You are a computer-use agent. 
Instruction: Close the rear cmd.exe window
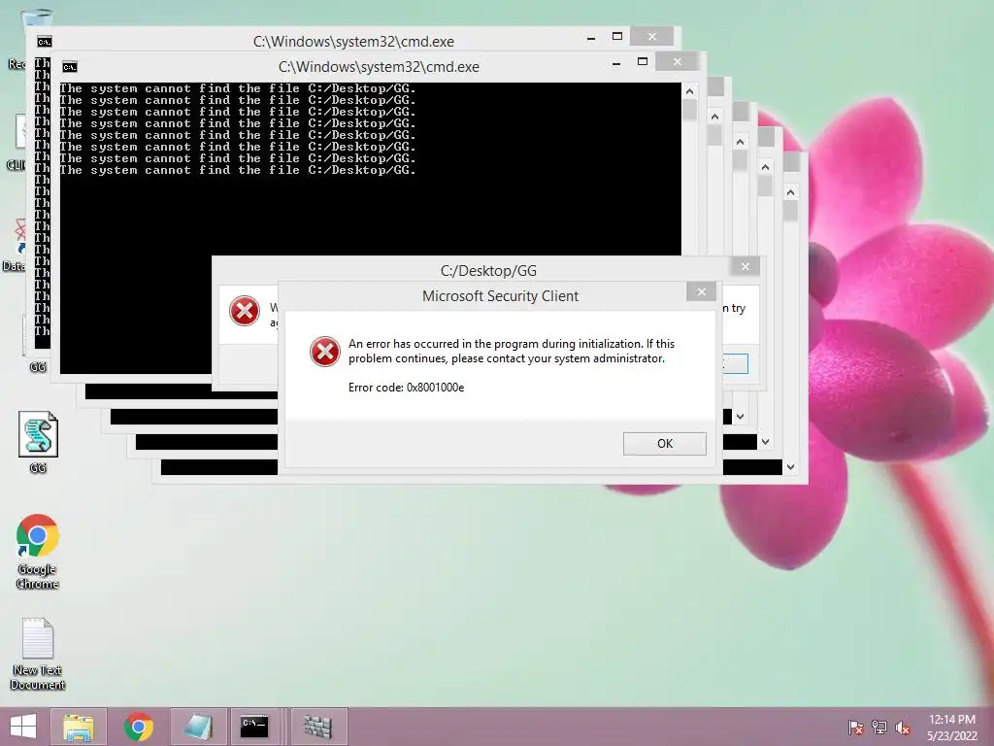pyautogui.click(x=651, y=36)
